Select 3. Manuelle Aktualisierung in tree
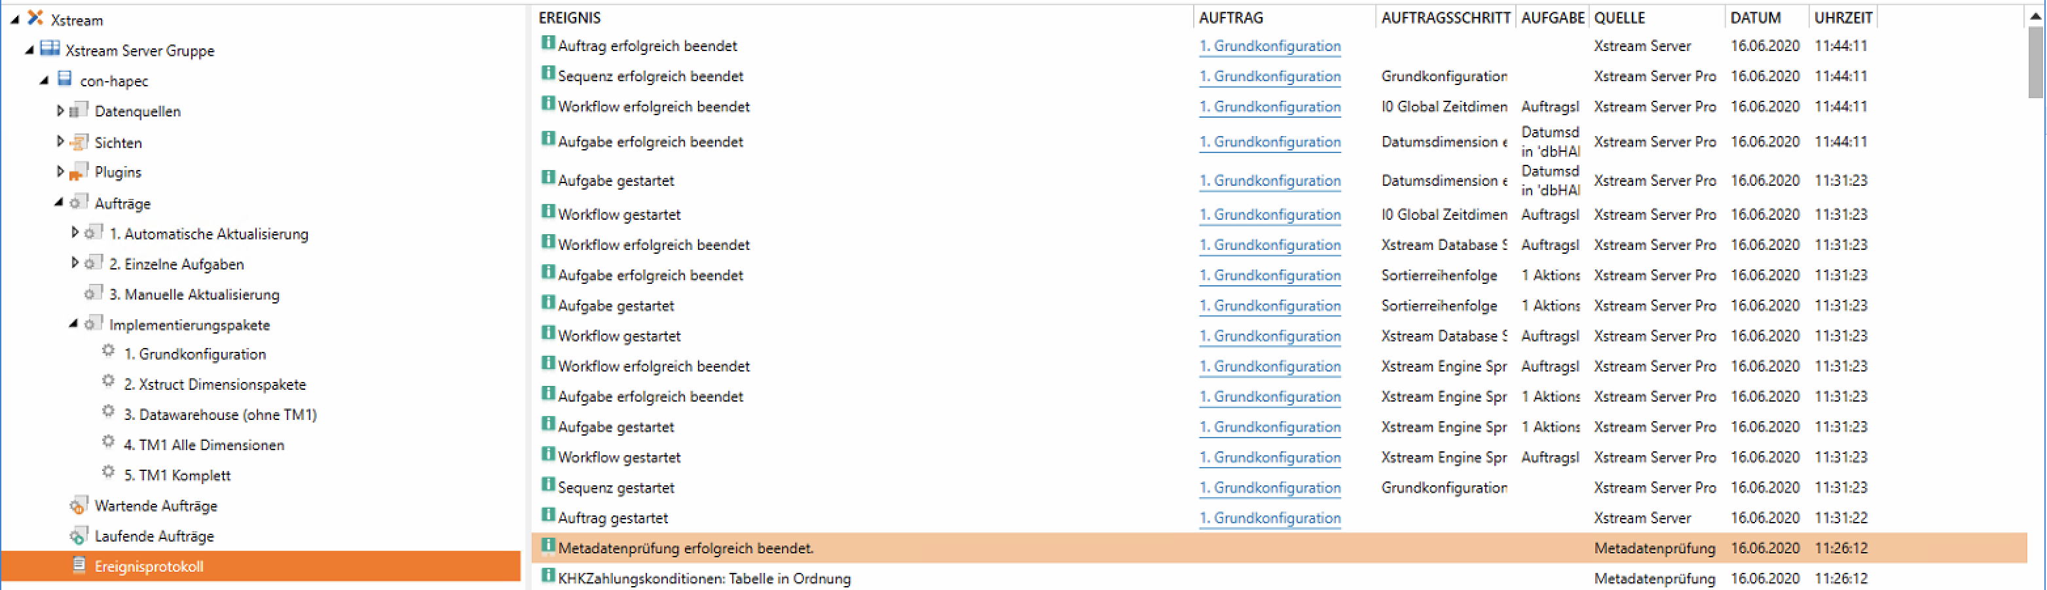This screenshot has width=2047, height=590. tap(194, 294)
